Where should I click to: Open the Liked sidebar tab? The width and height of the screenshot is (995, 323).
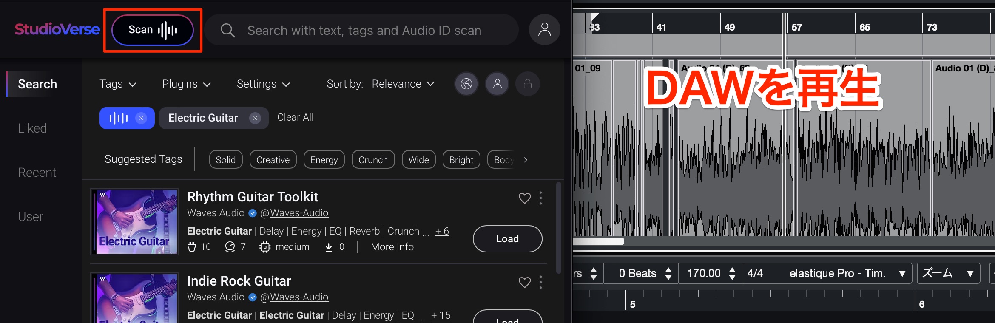tap(32, 128)
